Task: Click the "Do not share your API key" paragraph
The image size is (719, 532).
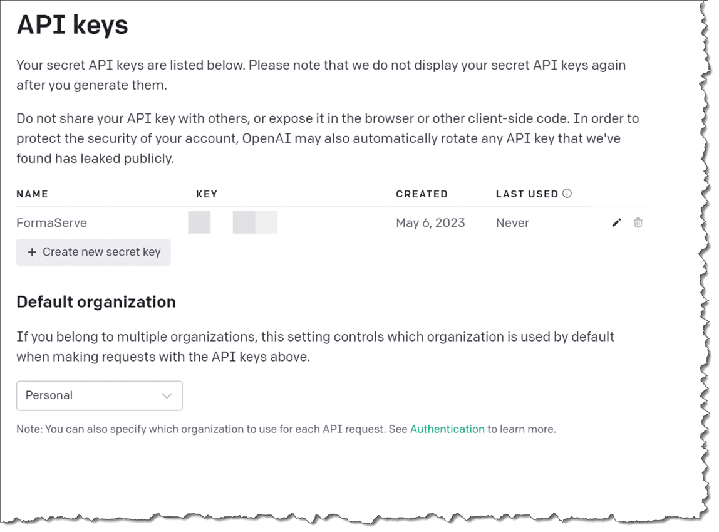Action: (318, 138)
